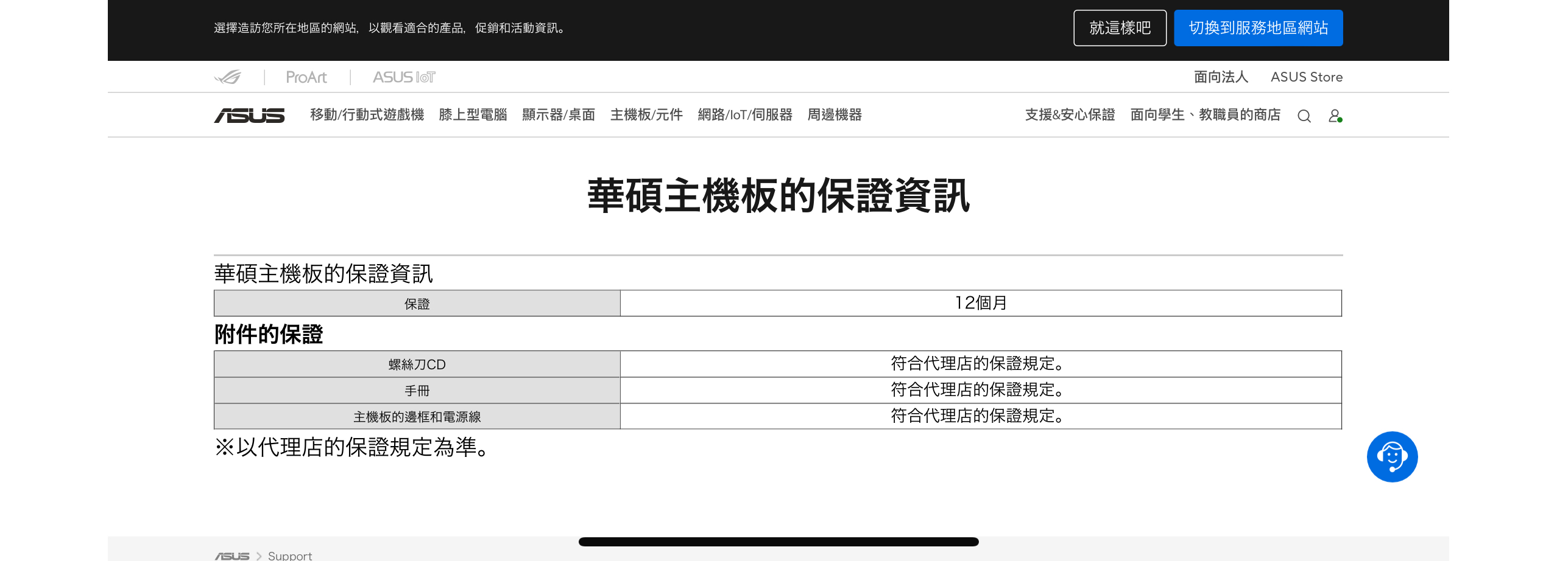This screenshot has width=1557, height=561.
Task: Go to the ASUS Store link
Action: click(x=1306, y=77)
